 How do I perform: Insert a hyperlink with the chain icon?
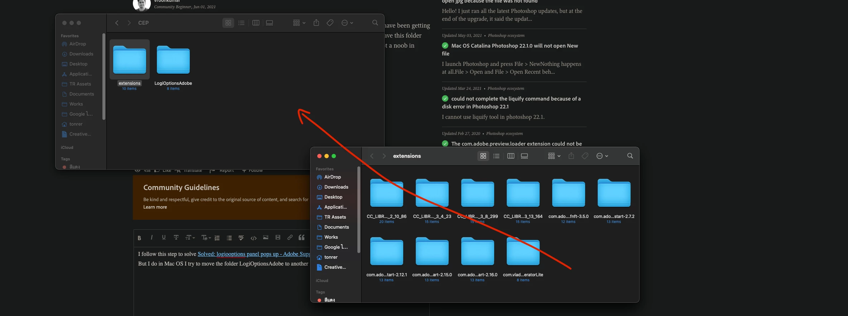290,237
